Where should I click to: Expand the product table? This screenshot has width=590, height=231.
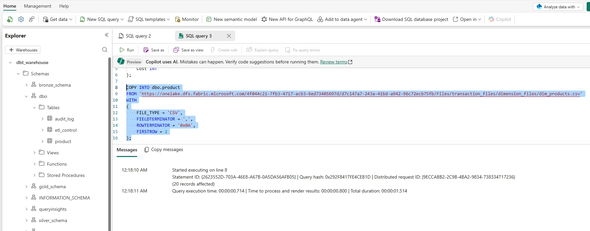pyautogui.click(x=42, y=141)
